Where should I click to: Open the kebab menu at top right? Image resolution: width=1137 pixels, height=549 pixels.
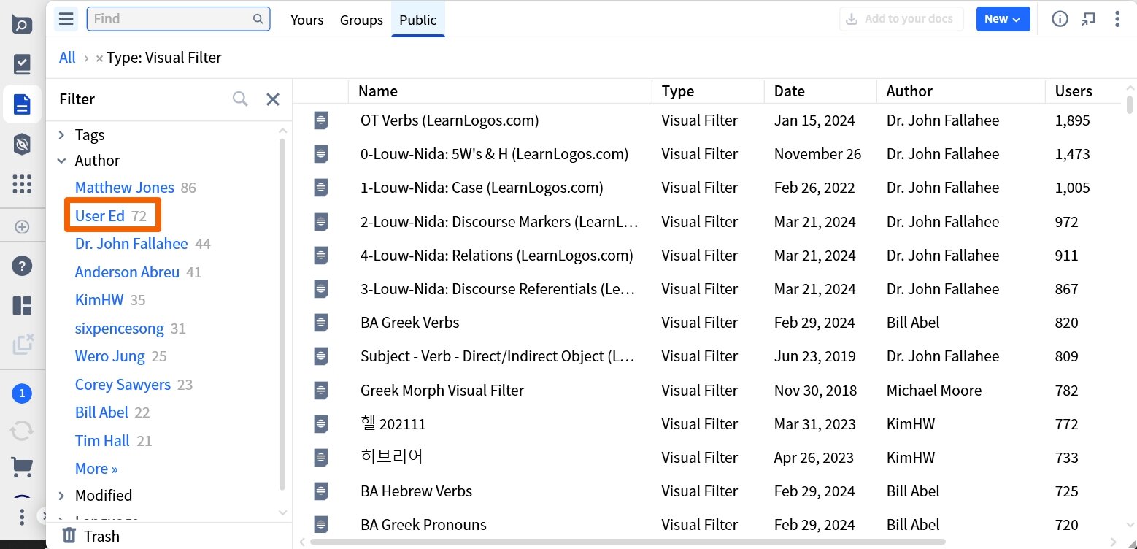tap(1118, 19)
